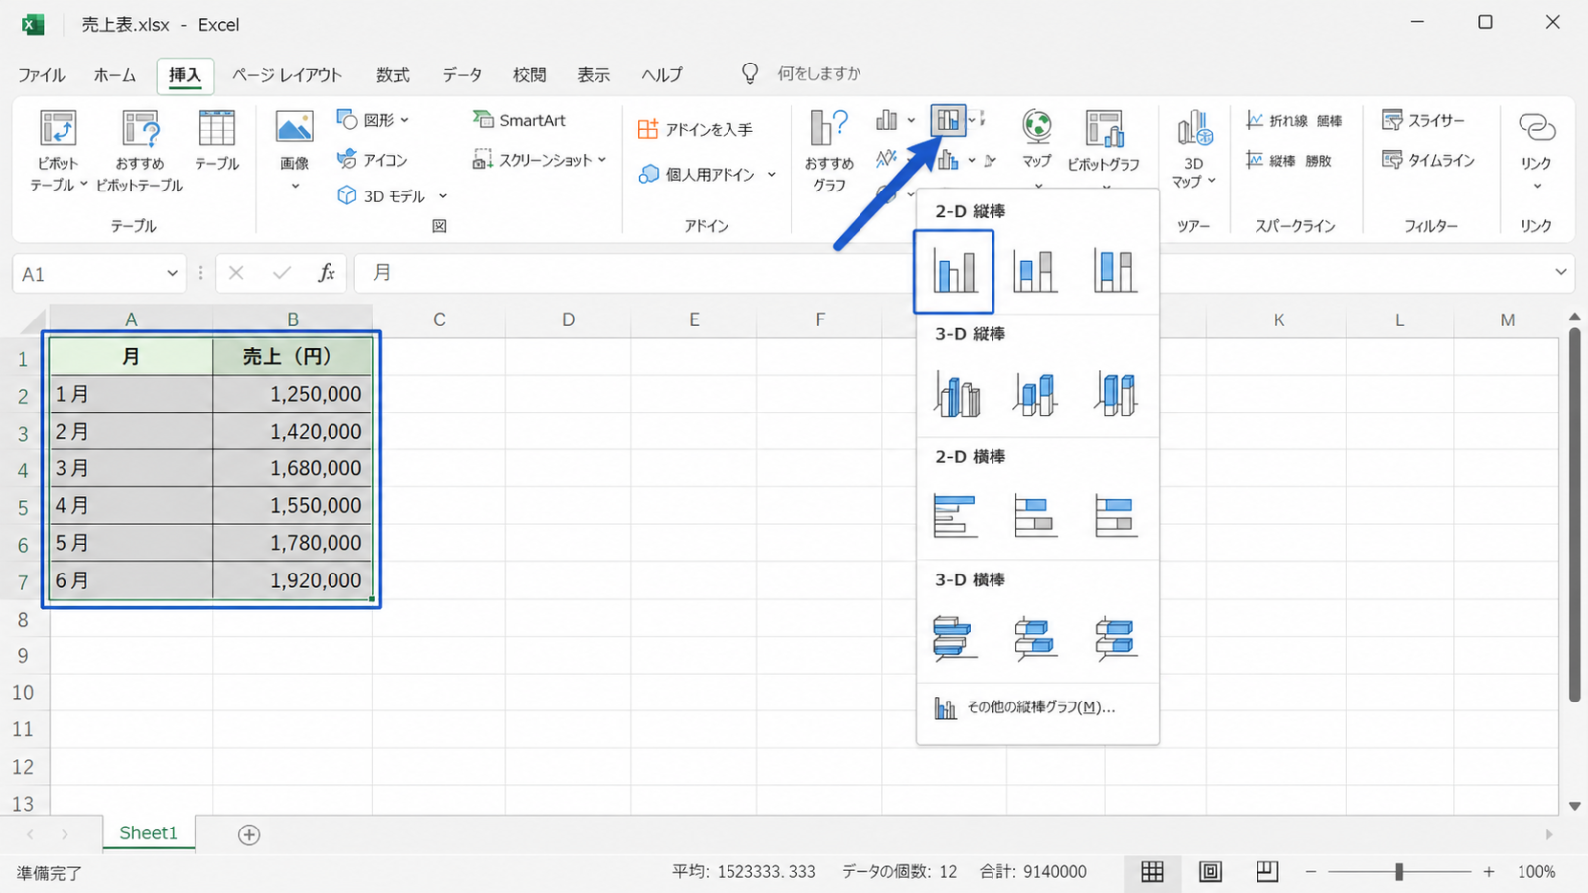Click the formula bar cancel X button
This screenshot has width=1588, height=893.
click(x=236, y=273)
